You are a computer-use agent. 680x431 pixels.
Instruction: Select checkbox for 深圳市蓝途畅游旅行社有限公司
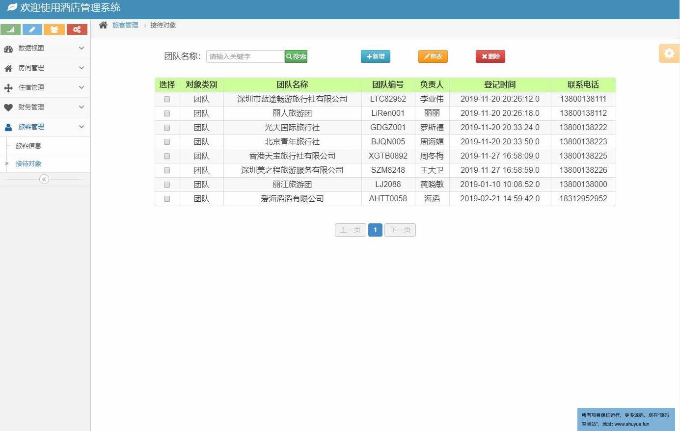167,99
